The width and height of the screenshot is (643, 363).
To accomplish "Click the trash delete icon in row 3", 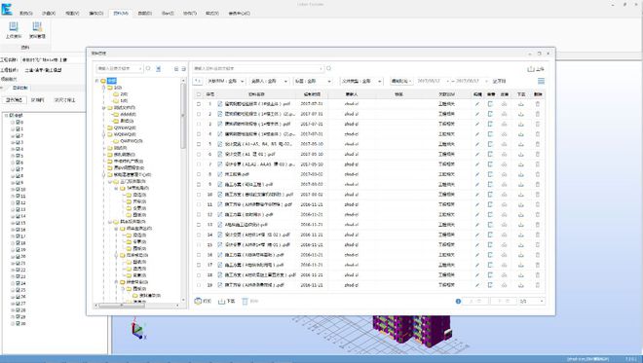I will click(537, 125).
